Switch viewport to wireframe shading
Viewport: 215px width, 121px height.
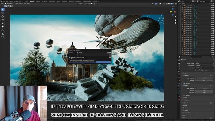pos(167,4)
